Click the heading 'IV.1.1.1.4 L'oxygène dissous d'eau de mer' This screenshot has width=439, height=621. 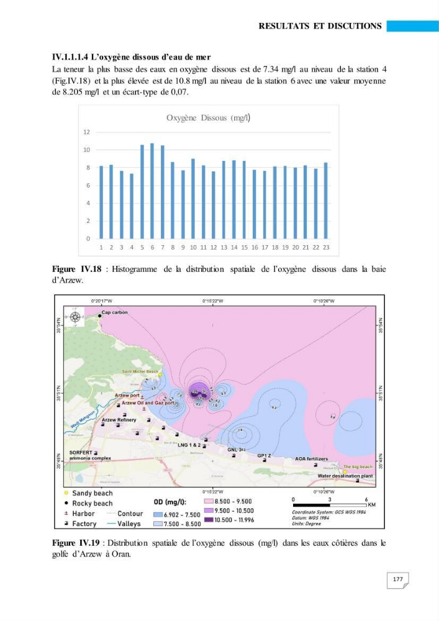[x=132, y=57]
